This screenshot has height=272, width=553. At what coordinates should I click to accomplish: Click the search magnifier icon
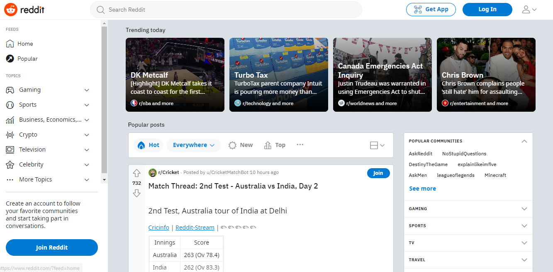100,10
